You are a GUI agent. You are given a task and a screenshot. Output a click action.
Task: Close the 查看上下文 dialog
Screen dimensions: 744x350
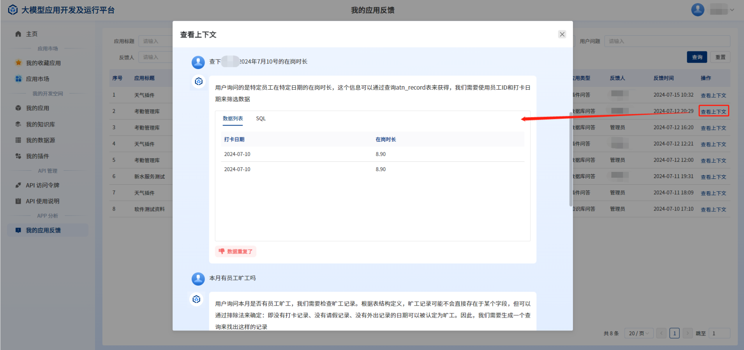tap(562, 34)
